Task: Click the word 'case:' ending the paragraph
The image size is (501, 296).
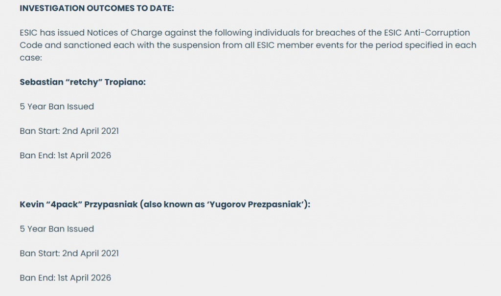Action: (31, 58)
